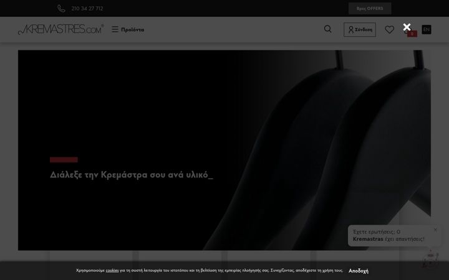Image resolution: width=449 pixels, height=280 pixels.
Task: Open the wishlist heart icon
Action: pyautogui.click(x=389, y=29)
